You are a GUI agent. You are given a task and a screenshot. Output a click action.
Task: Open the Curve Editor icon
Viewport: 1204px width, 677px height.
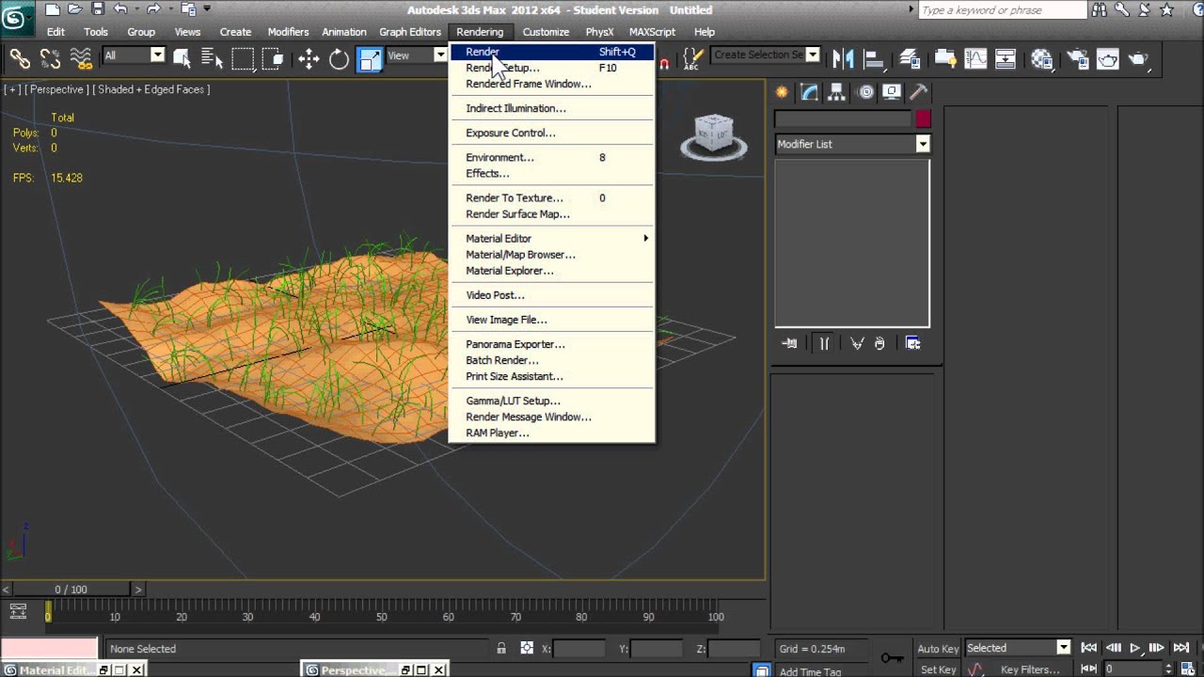(974, 58)
